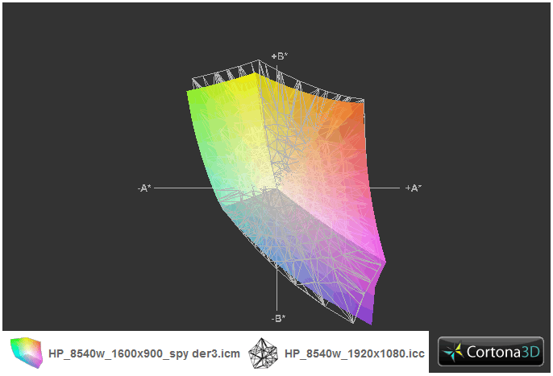
Task: Select the HP_8540w_1600x900_spy der3.icm label
Action: tap(144, 353)
